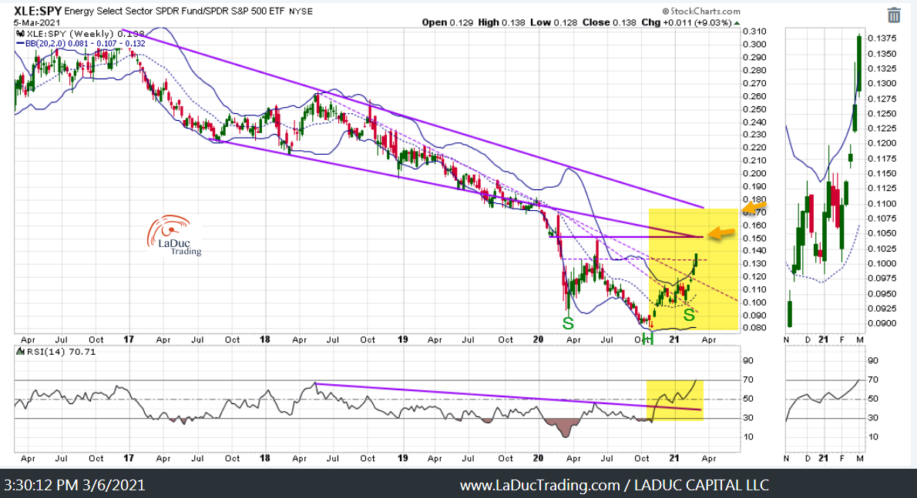Click the 'Chg +0.011 (+9.03%)' value
Image resolution: width=917 pixels, height=498 pixels.
point(686,22)
